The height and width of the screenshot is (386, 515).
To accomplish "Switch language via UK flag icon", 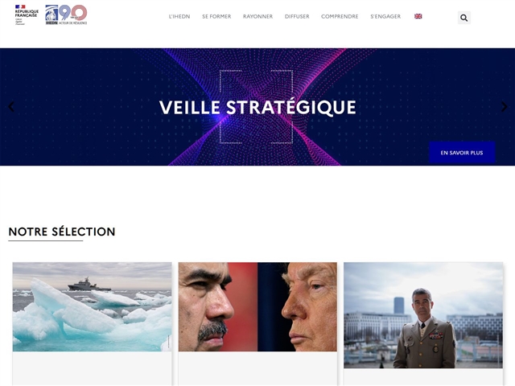I will 418,16.
